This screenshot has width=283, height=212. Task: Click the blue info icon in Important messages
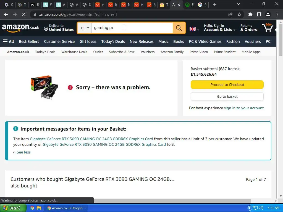(16, 129)
